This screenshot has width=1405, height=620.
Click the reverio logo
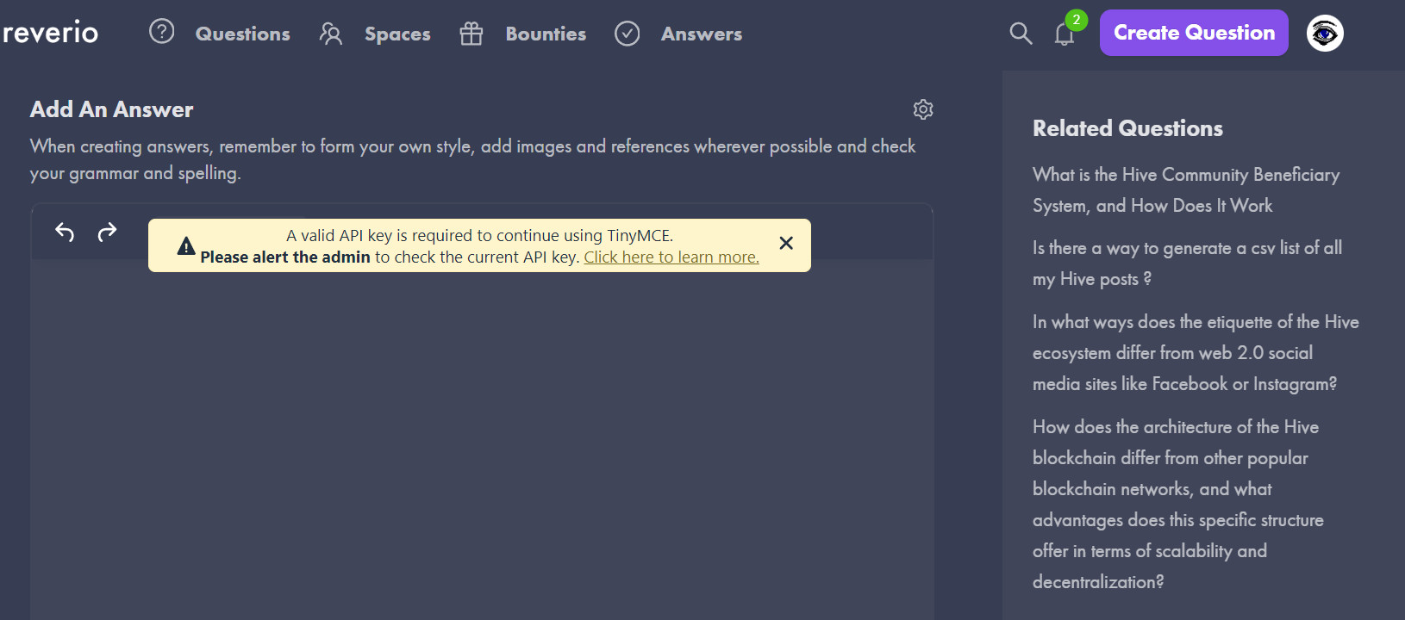[50, 33]
